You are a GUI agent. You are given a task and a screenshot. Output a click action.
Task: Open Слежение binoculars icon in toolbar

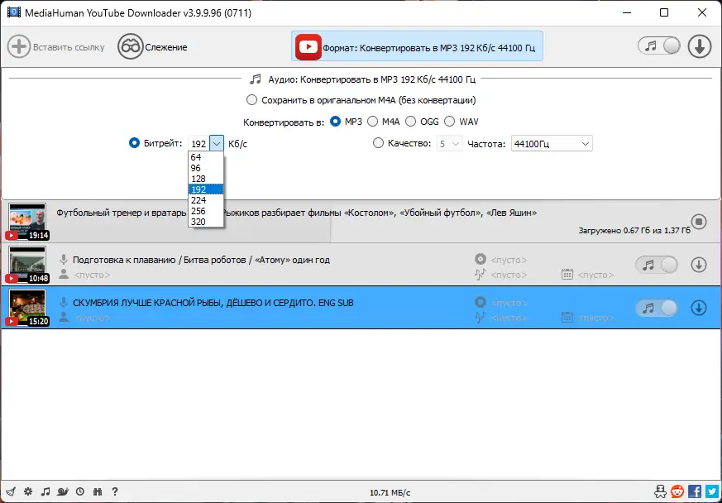click(131, 47)
